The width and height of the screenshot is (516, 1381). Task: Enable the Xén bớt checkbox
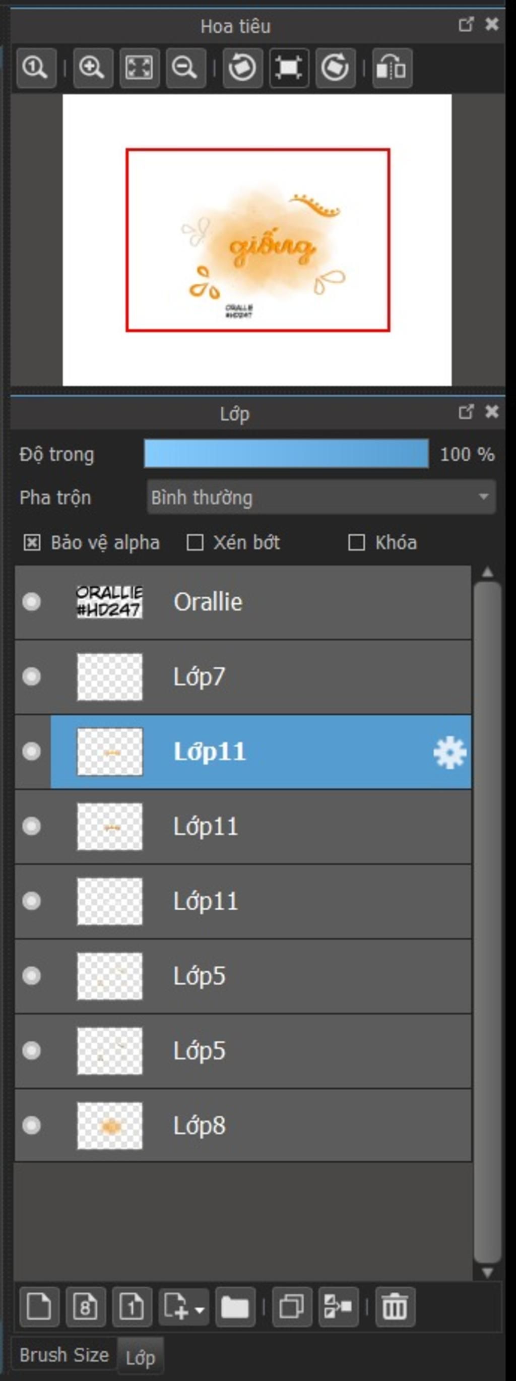[195, 543]
